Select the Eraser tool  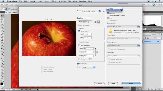point(2,45)
